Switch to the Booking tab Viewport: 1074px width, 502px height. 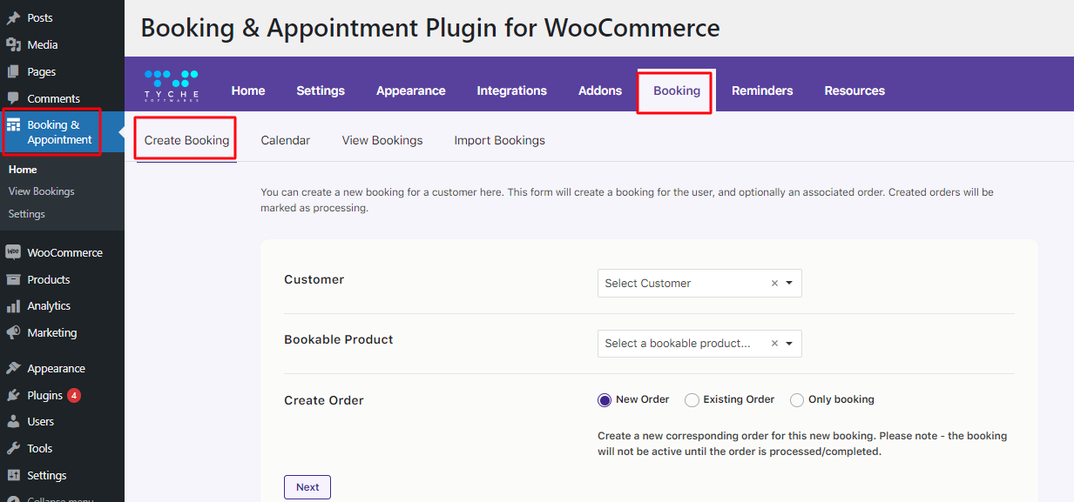click(x=677, y=90)
